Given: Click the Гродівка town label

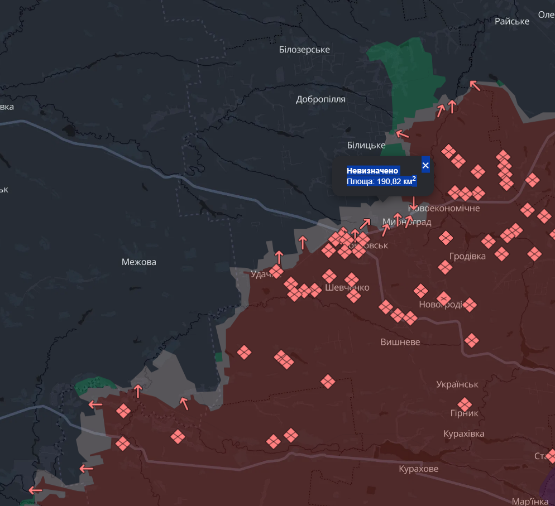Looking at the screenshot, I should (467, 257).
